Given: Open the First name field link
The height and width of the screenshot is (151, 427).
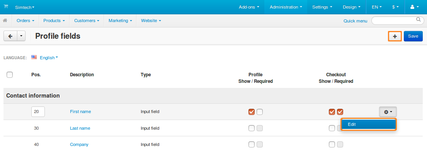Looking at the screenshot, I should [80, 112].
